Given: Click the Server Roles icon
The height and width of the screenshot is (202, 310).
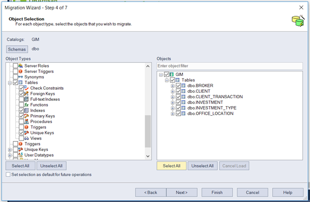Looking at the screenshot, I should coord(20,66).
